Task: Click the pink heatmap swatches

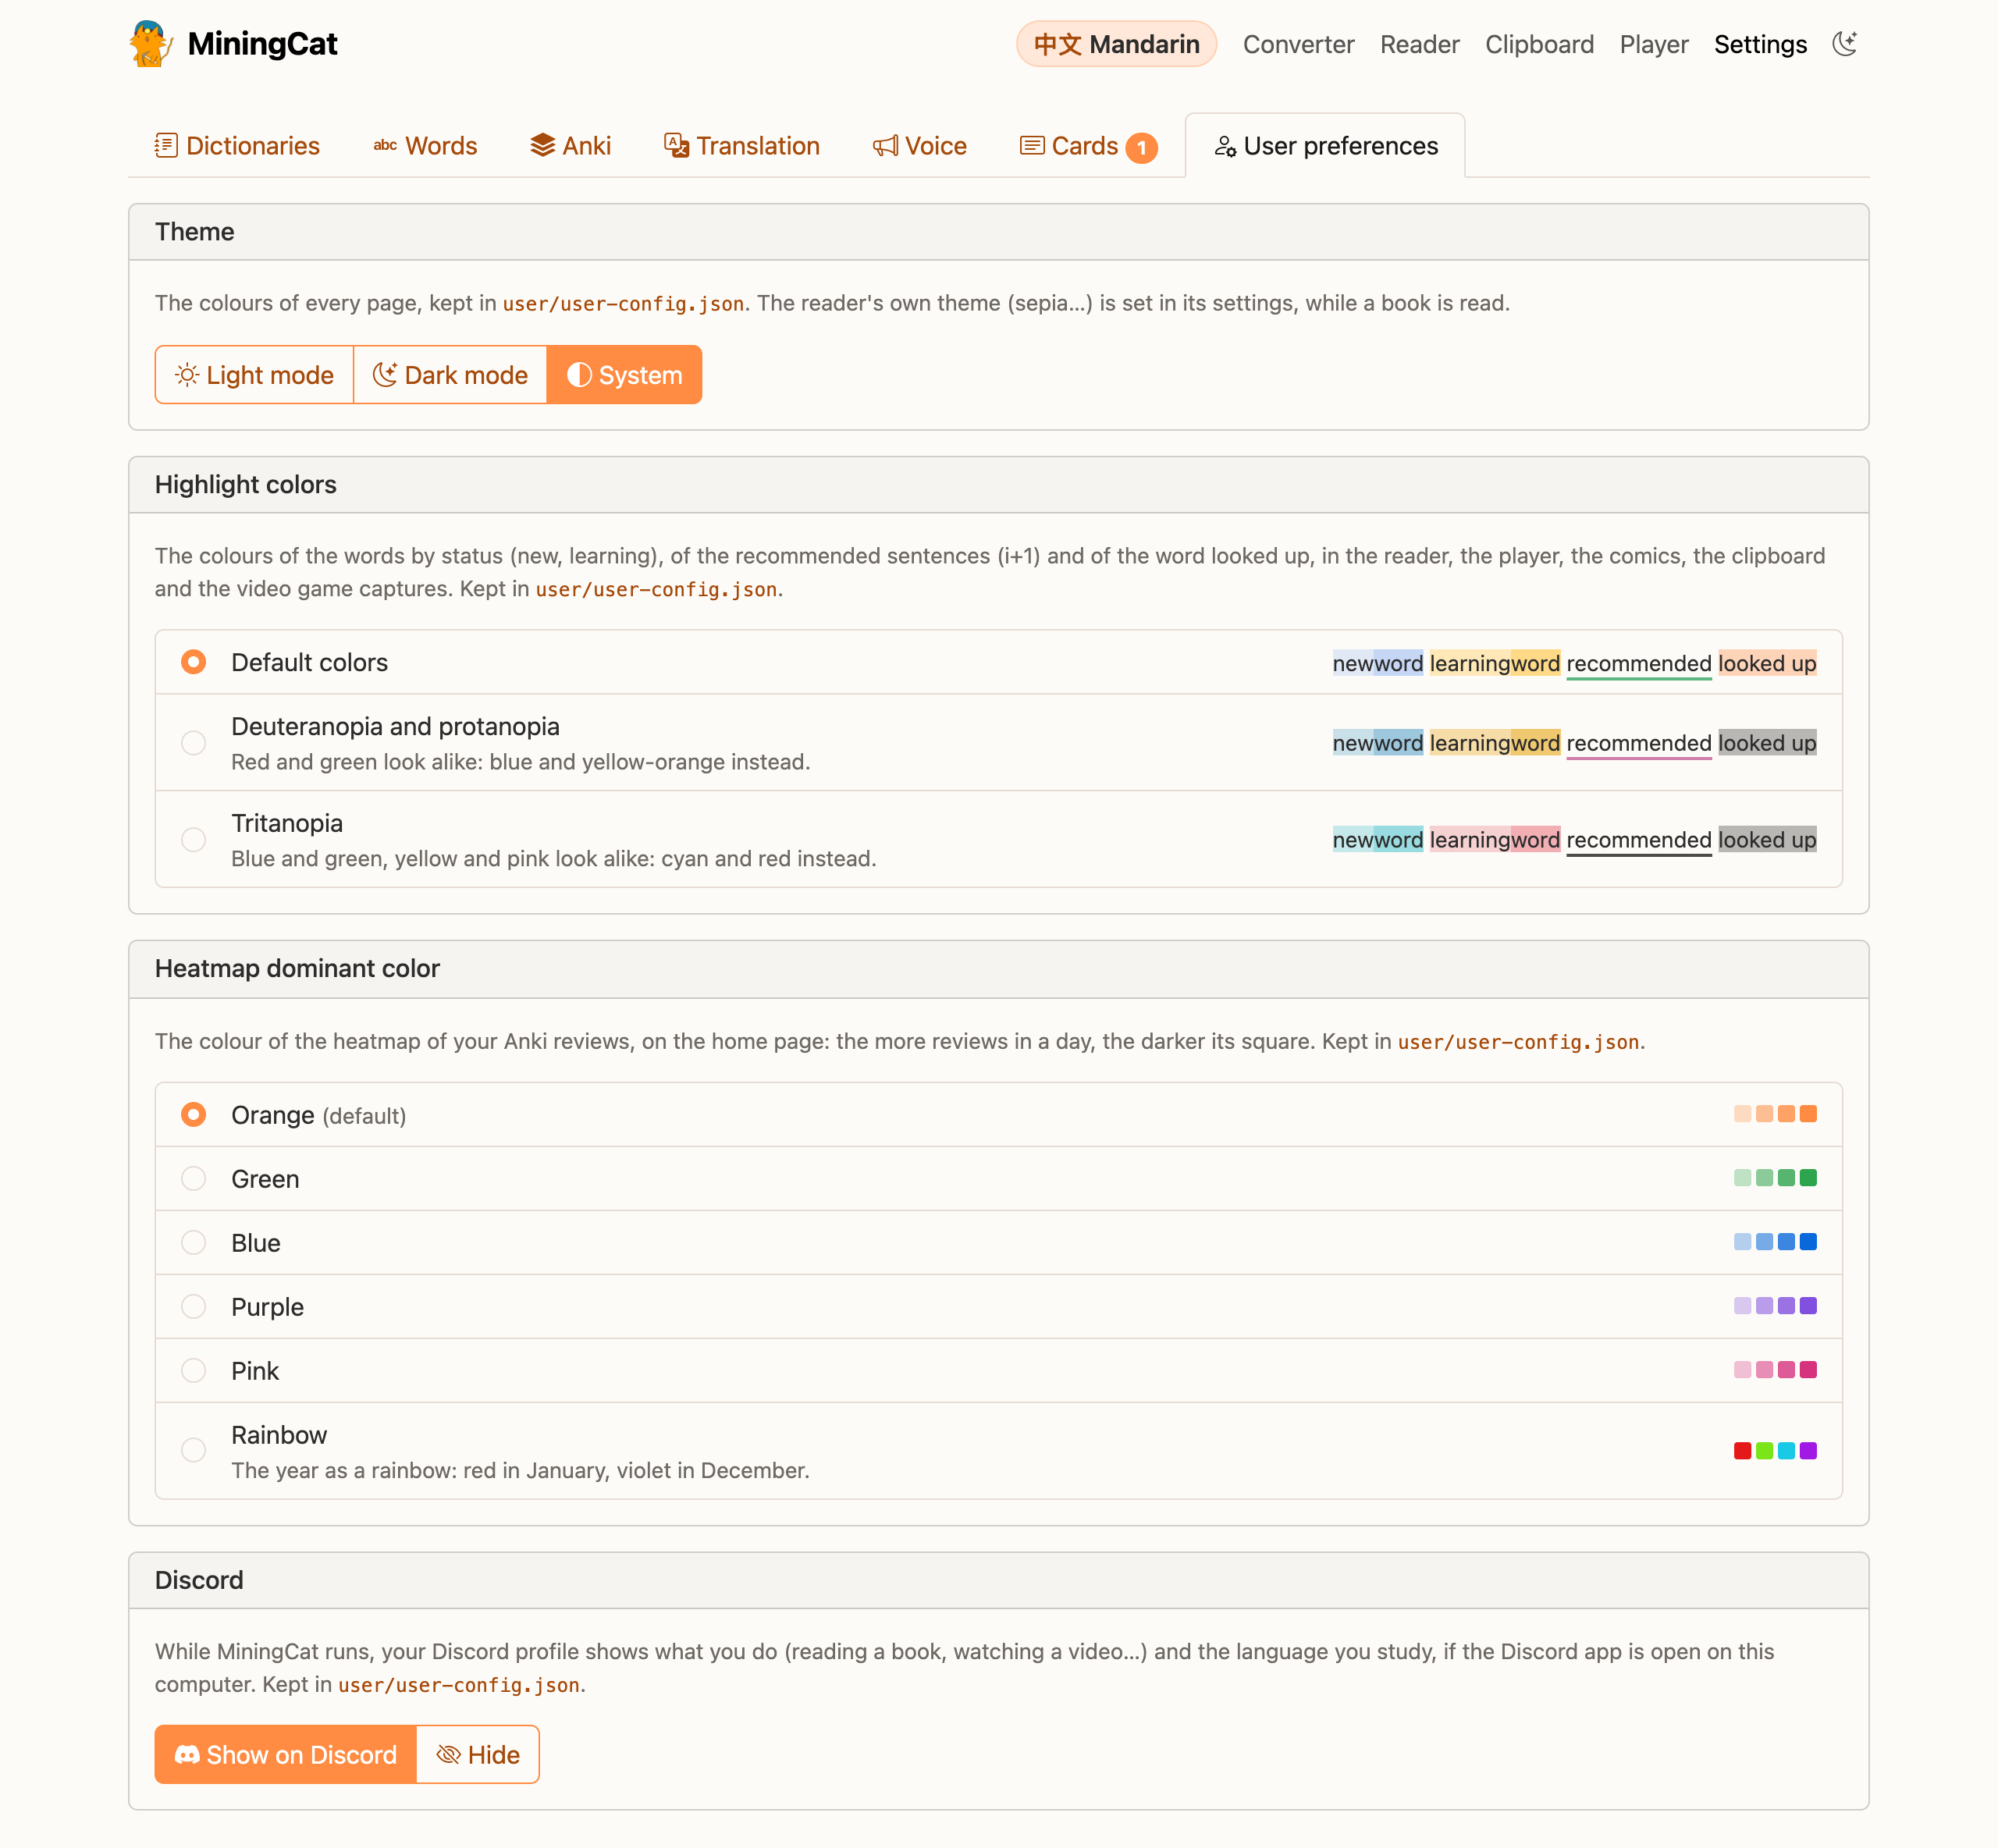Action: [1775, 1370]
